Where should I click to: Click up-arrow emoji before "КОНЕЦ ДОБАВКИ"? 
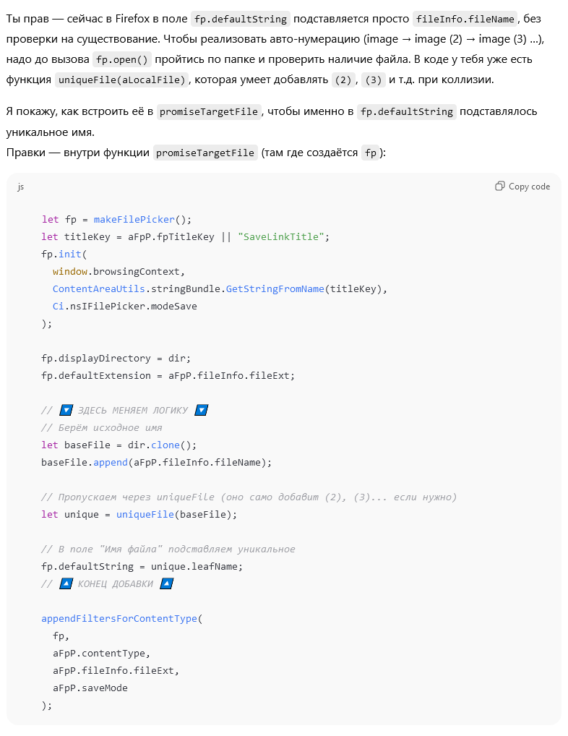[66, 584]
